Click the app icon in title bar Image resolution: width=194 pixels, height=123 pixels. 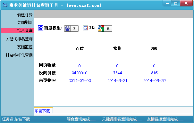[5, 5]
